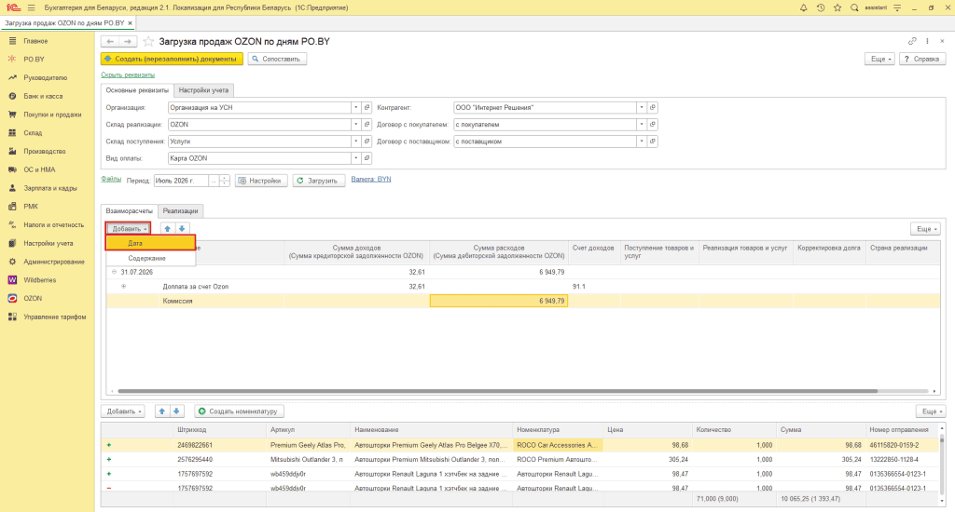This screenshot has height=512, width=955.
Task: Open Управление тарифом section
Action: (55, 317)
